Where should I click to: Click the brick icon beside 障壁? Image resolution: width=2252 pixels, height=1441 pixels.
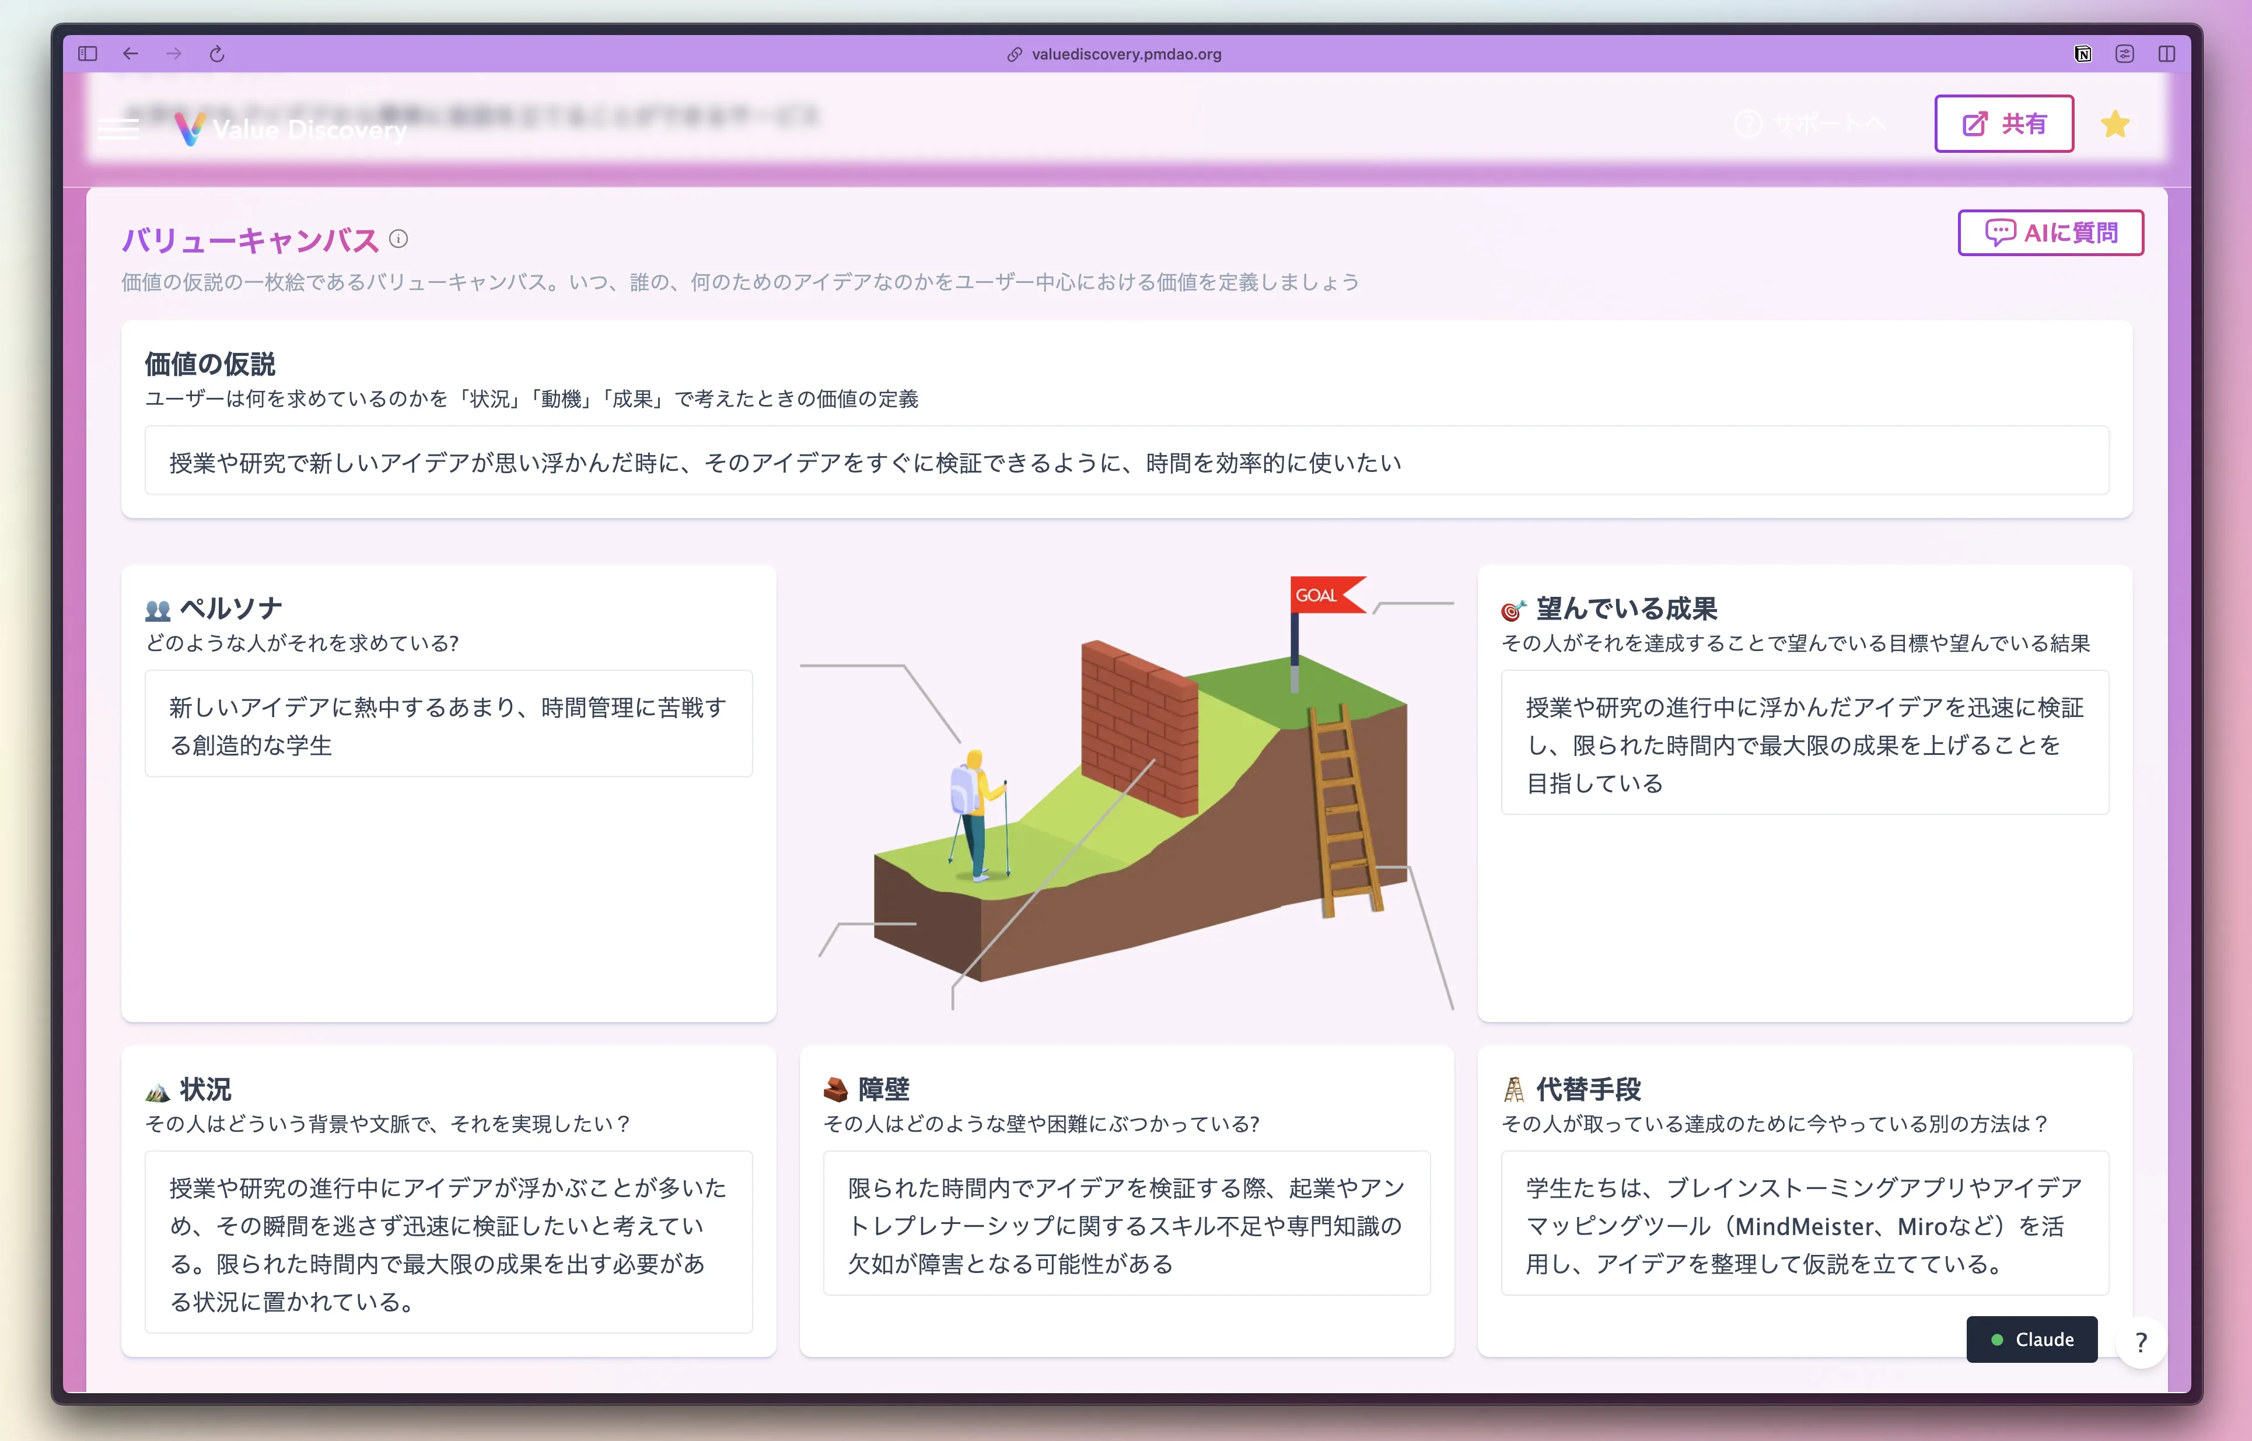pos(835,1090)
